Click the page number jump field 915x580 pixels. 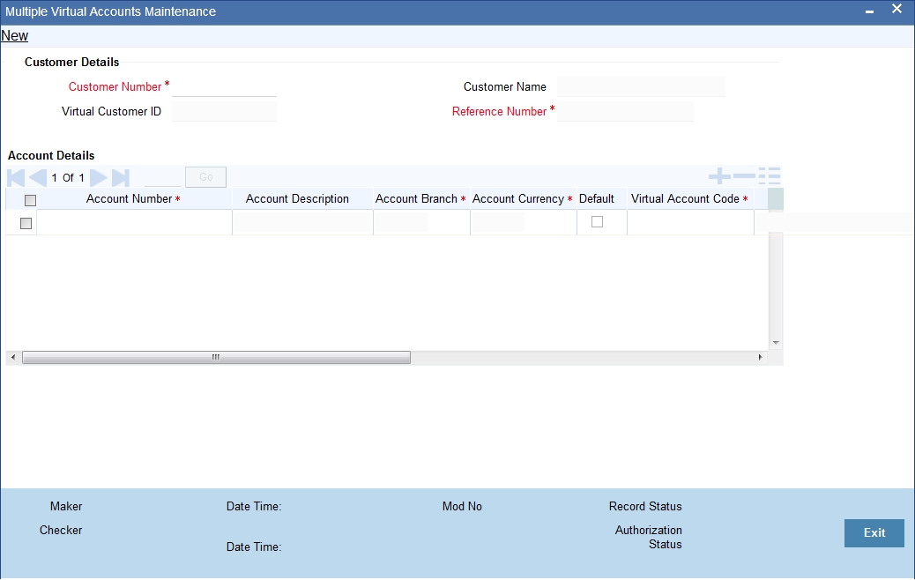tap(162, 177)
